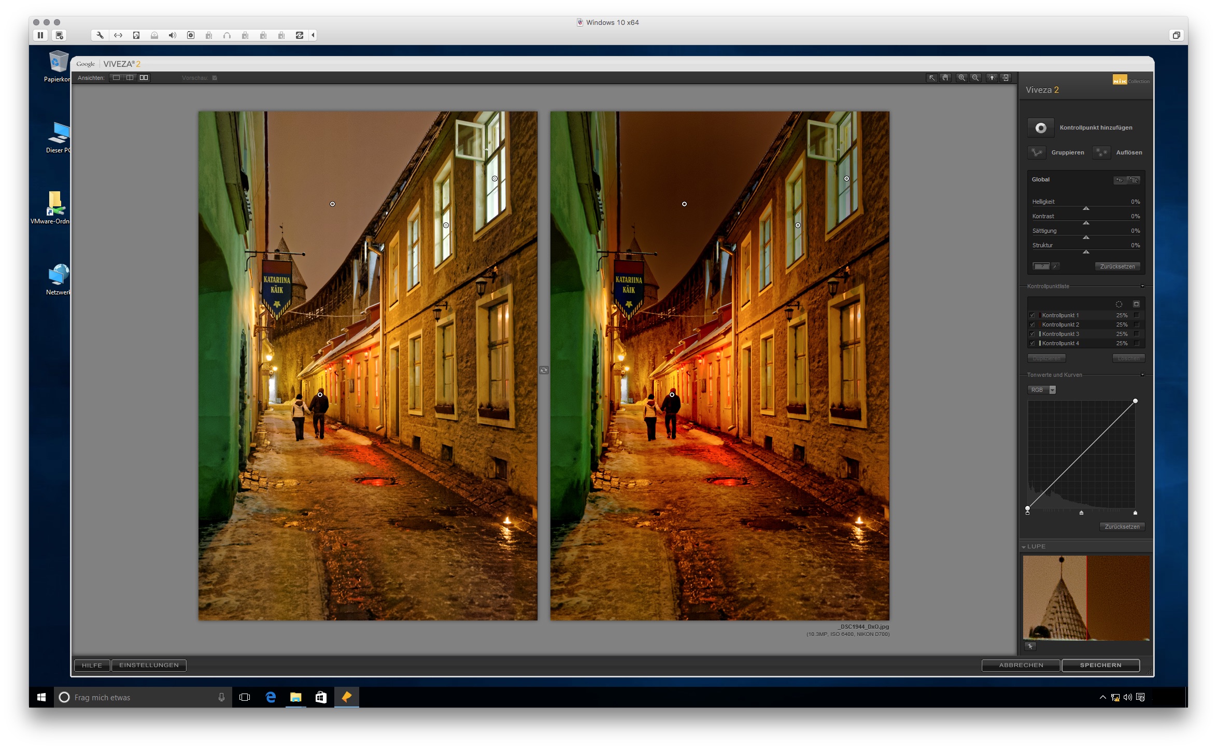
Task: Click HILFE button
Action: (x=92, y=665)
